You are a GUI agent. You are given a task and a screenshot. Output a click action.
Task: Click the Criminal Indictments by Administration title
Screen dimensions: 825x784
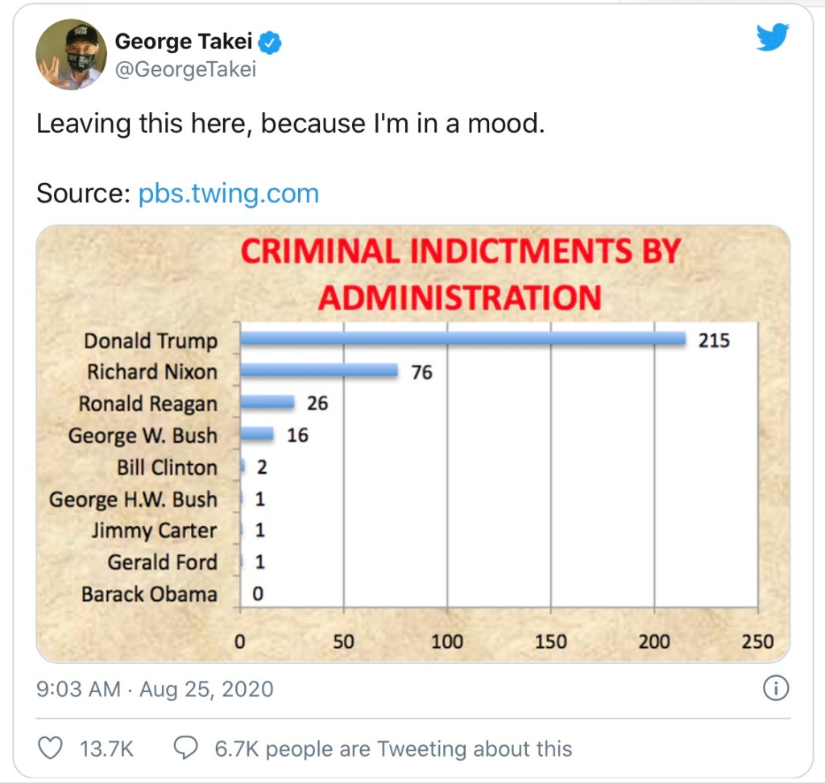(460, 274)
